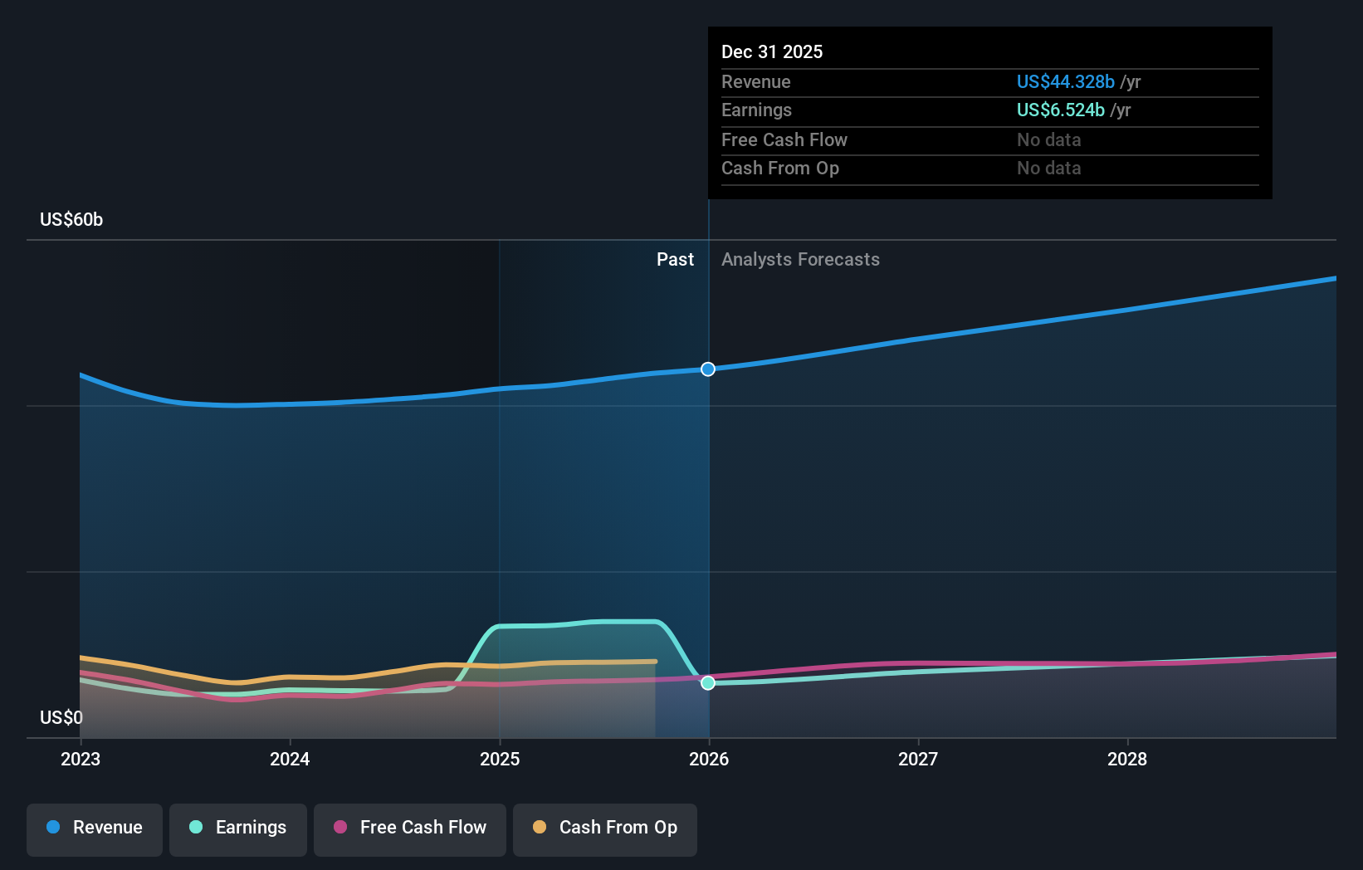The width and height of the screenshot is (1363, 870).
Task: Toggle the Revenue series visibility
Action: [x=94, y=828]
